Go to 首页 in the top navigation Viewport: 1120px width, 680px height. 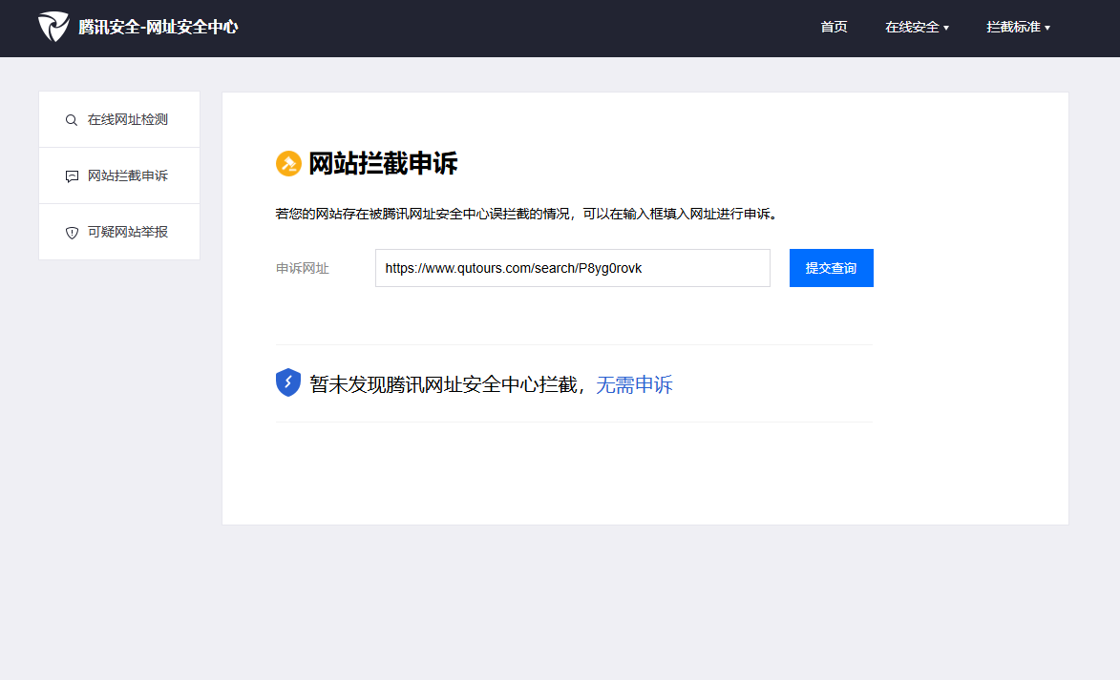(x=834, y=27)
